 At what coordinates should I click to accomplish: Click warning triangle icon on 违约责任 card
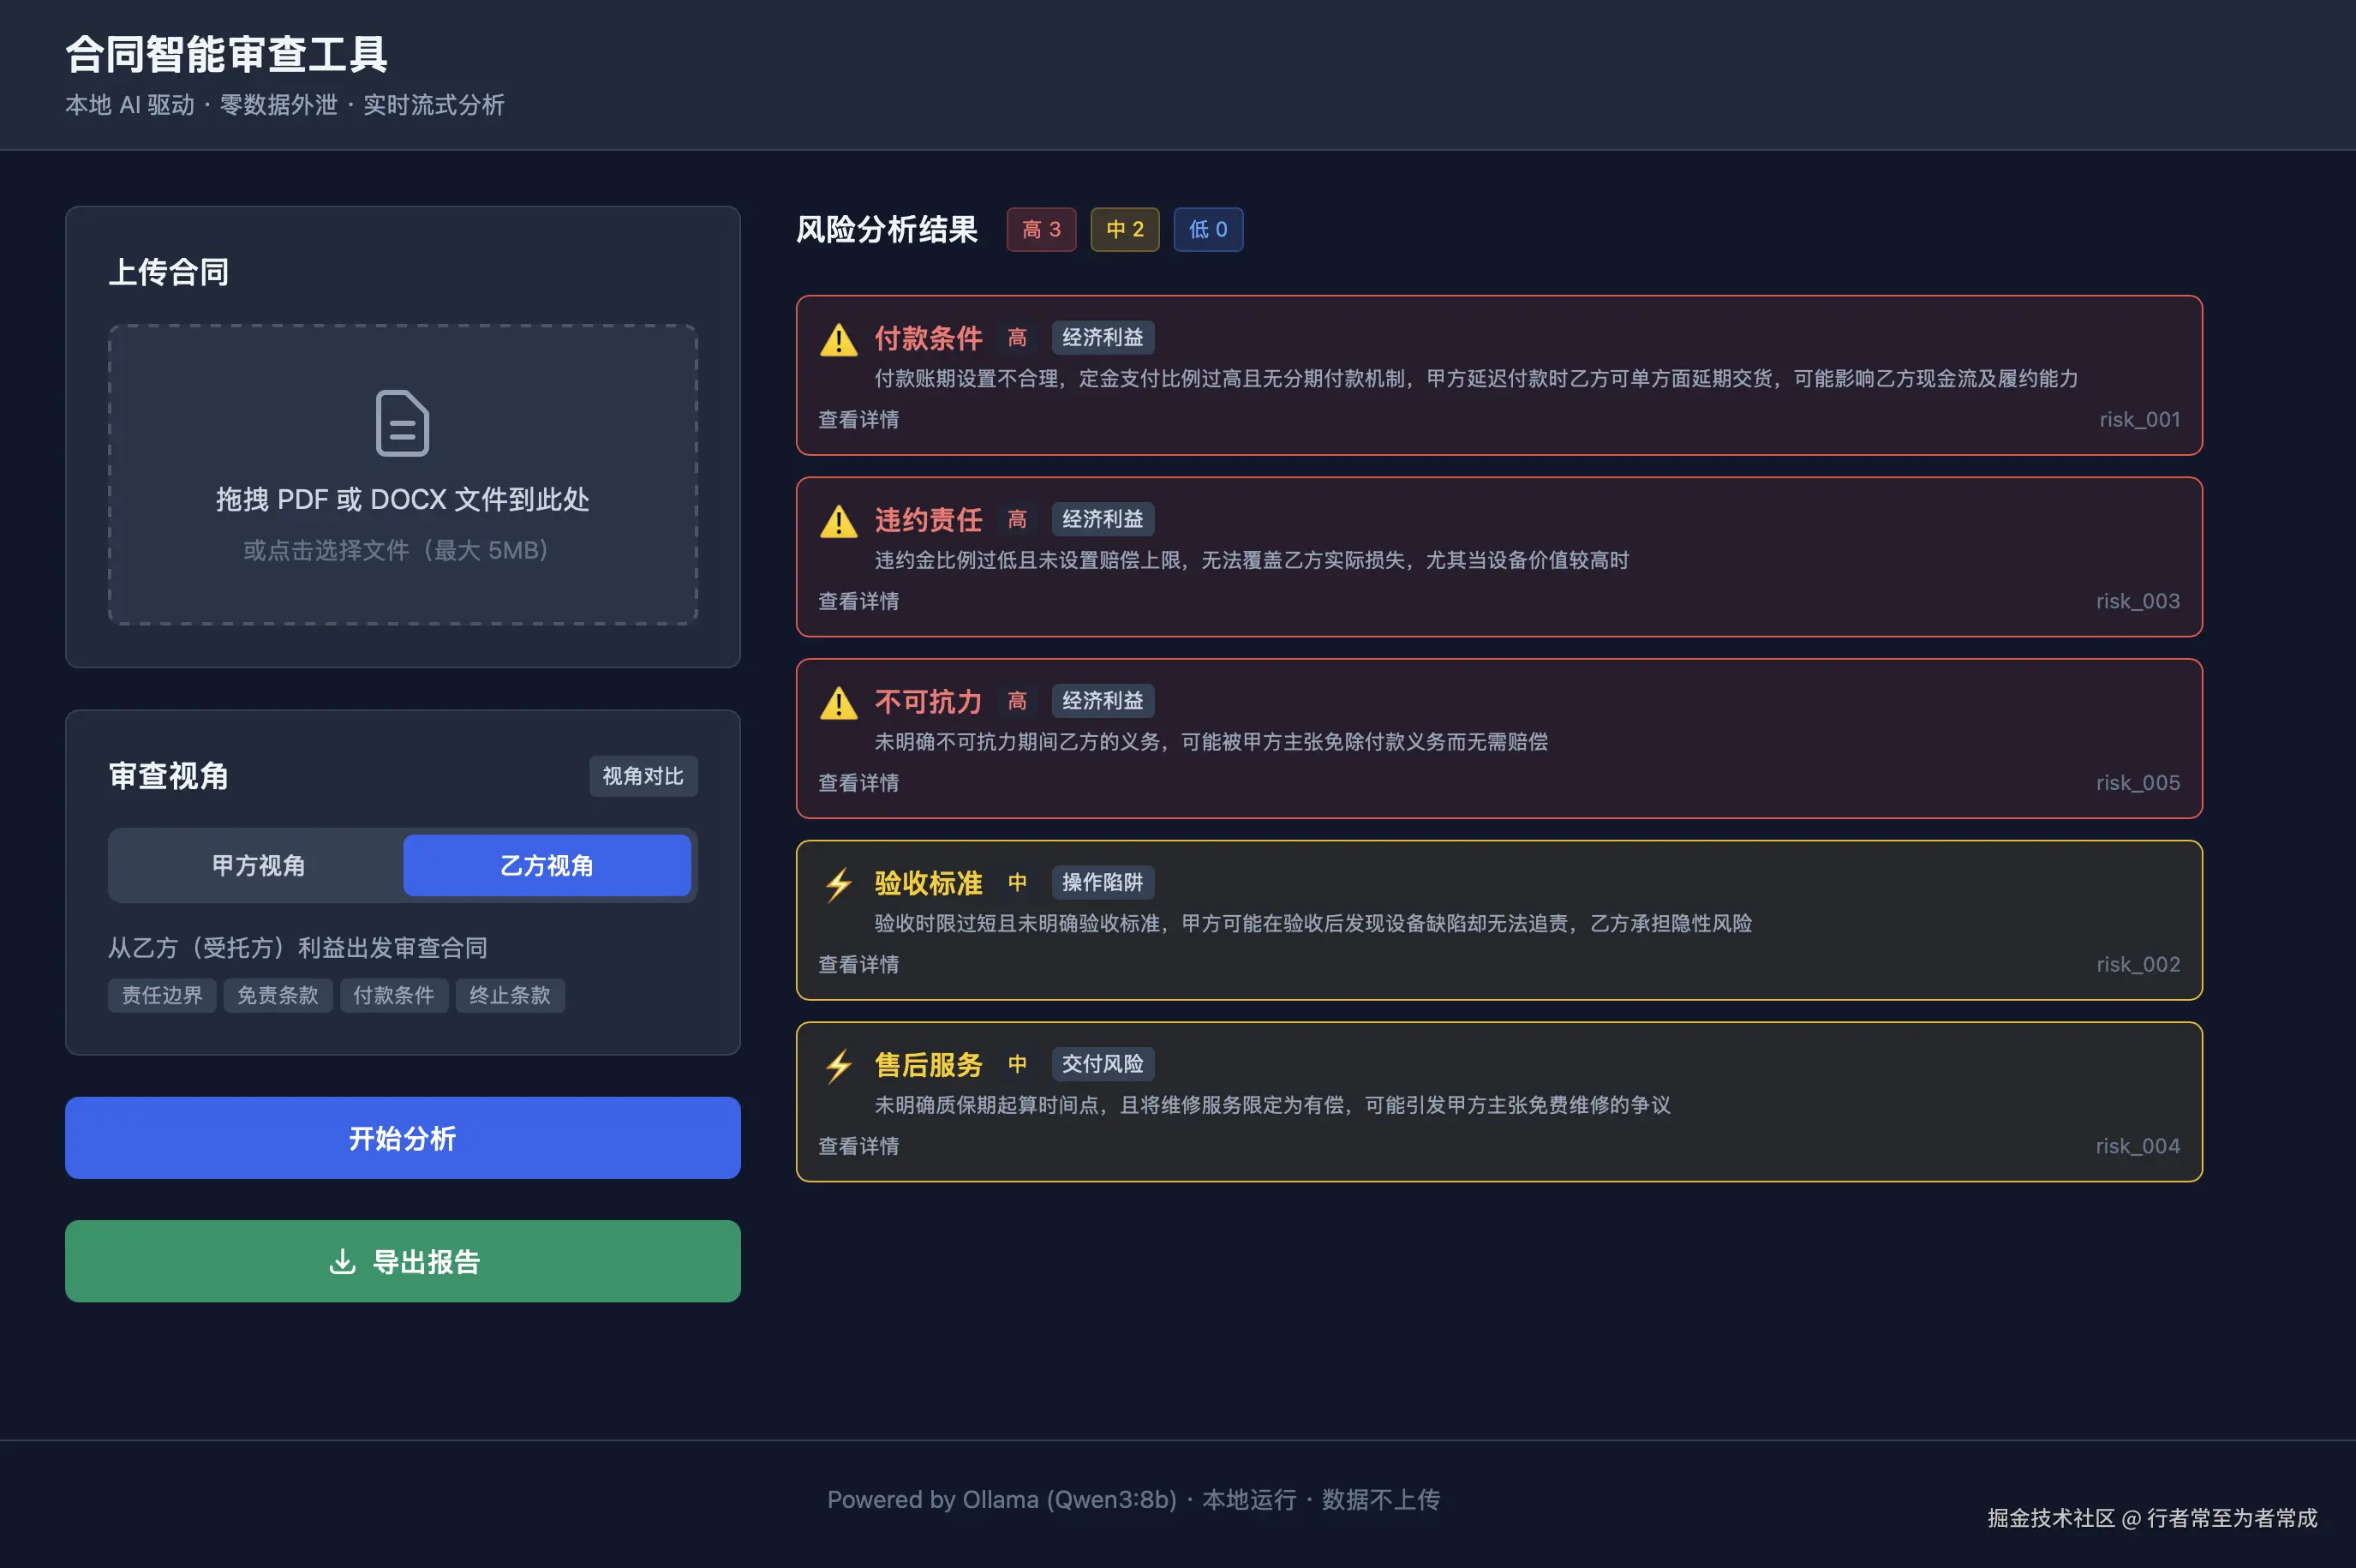(x=838, y=521)
